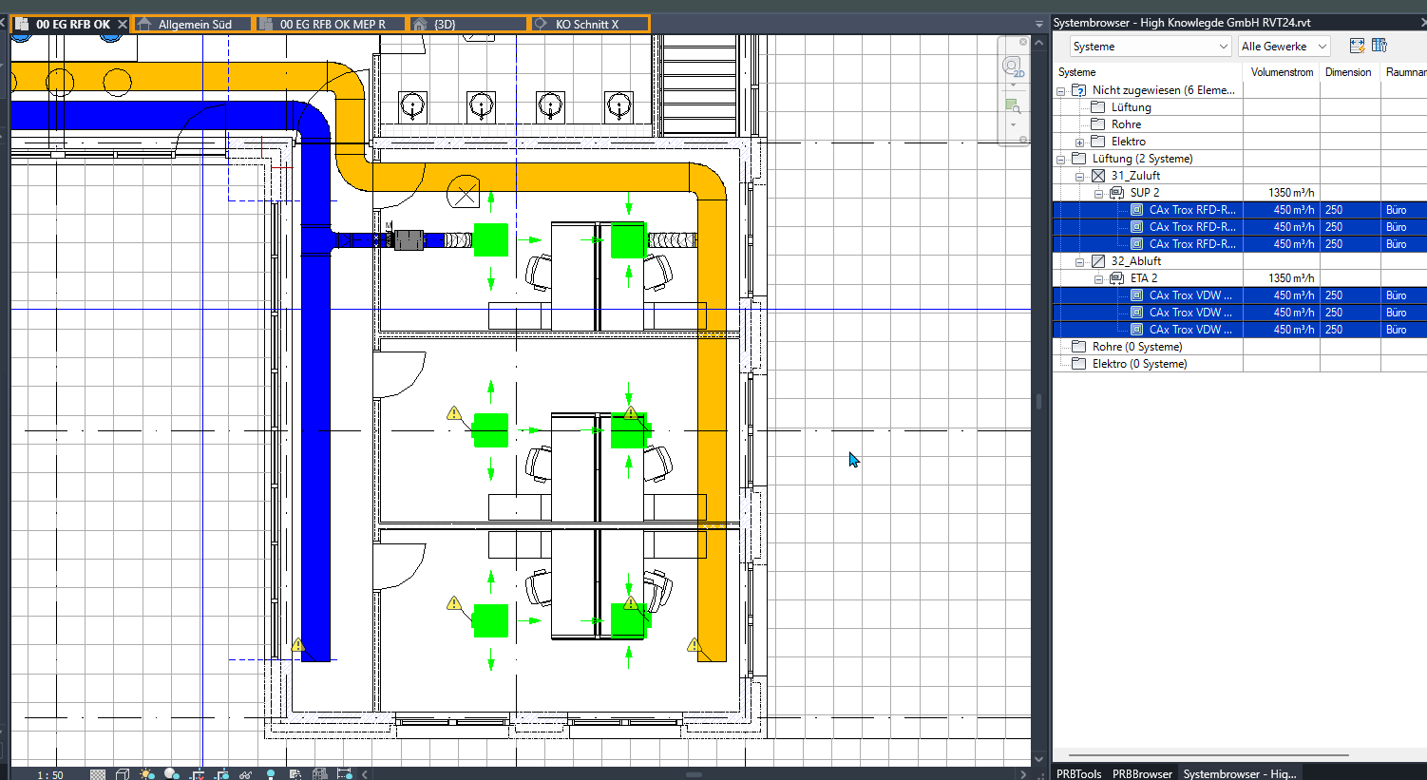Collapse the 31_Zuluft system node
1427x780 pixels.
(1080, 177)
